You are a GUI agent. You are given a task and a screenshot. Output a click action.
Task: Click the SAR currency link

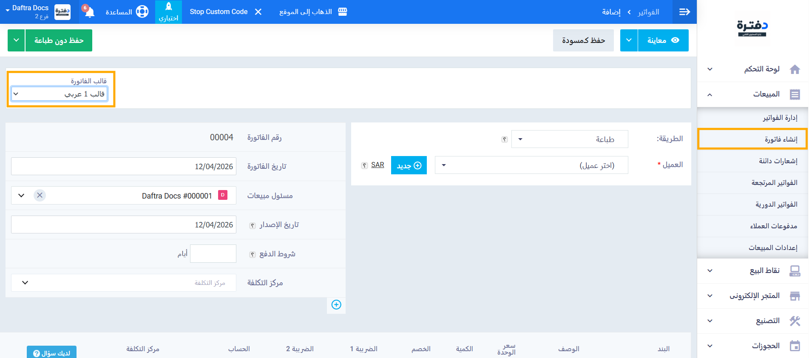click(x=378, y=165)
